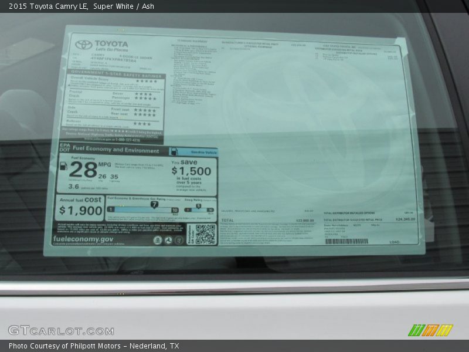The height and width of the screenshot is (352, 469).
Task: Click the Gasoline Vehicle fuel pump icon
Action: [173, 151]
